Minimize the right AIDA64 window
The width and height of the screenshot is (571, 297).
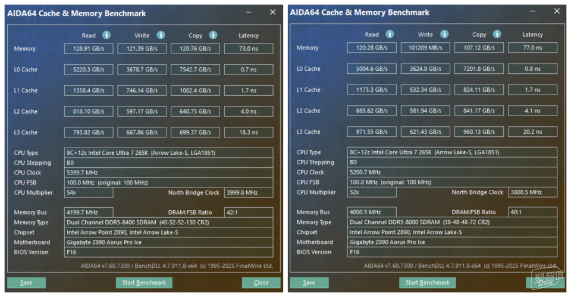click(x=533, y=11)
